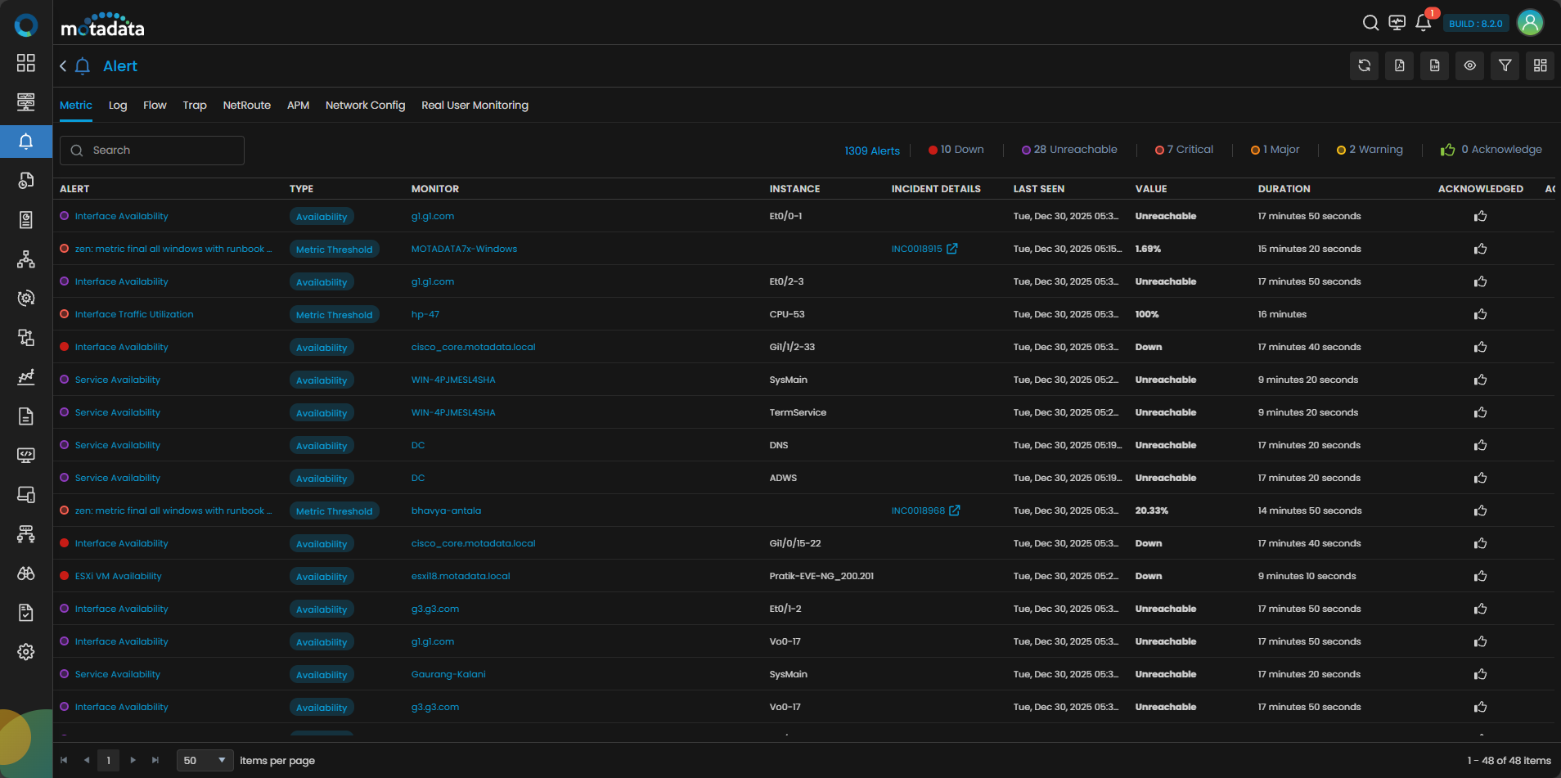Switch to the Log tab

coord(118,106)
